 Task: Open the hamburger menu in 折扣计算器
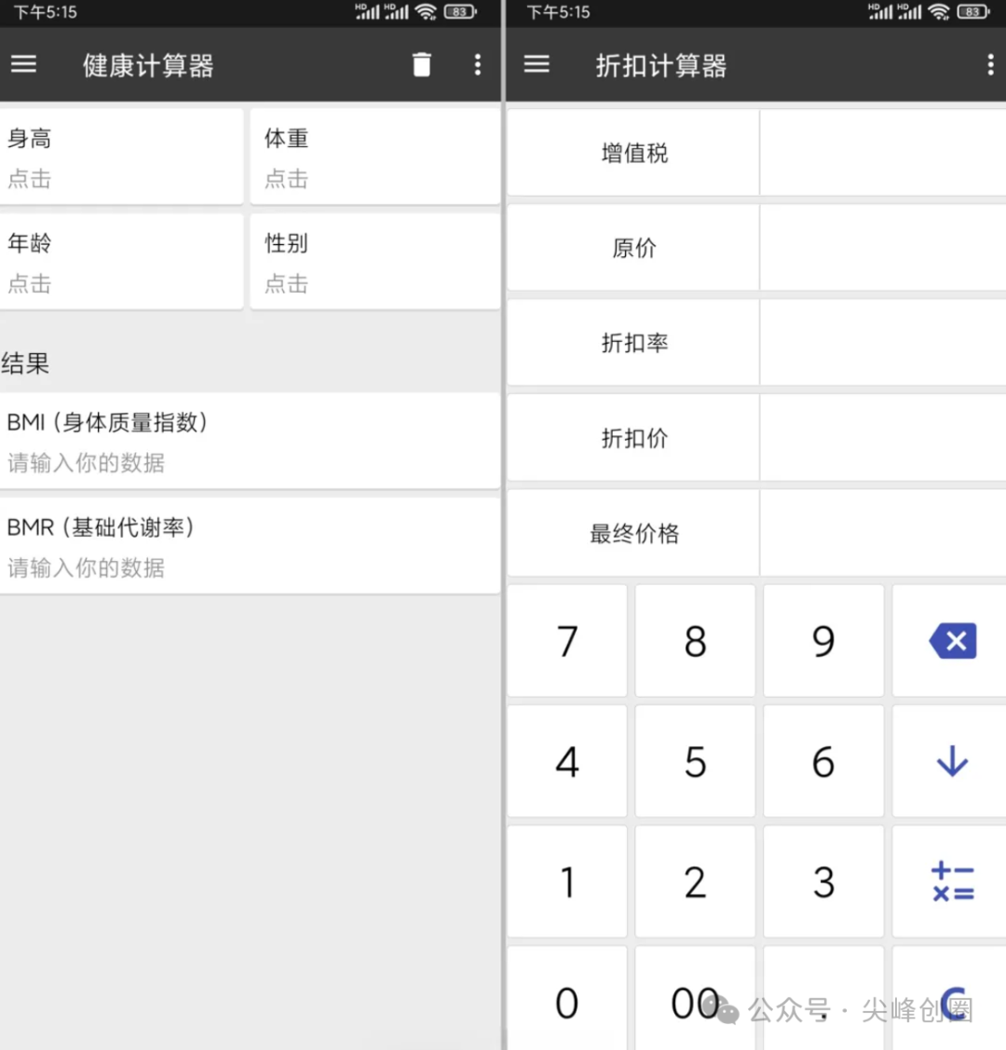[537, 64]
